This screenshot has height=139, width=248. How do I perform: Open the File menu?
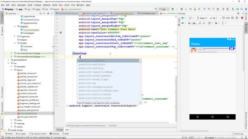(x=3, y=5)
